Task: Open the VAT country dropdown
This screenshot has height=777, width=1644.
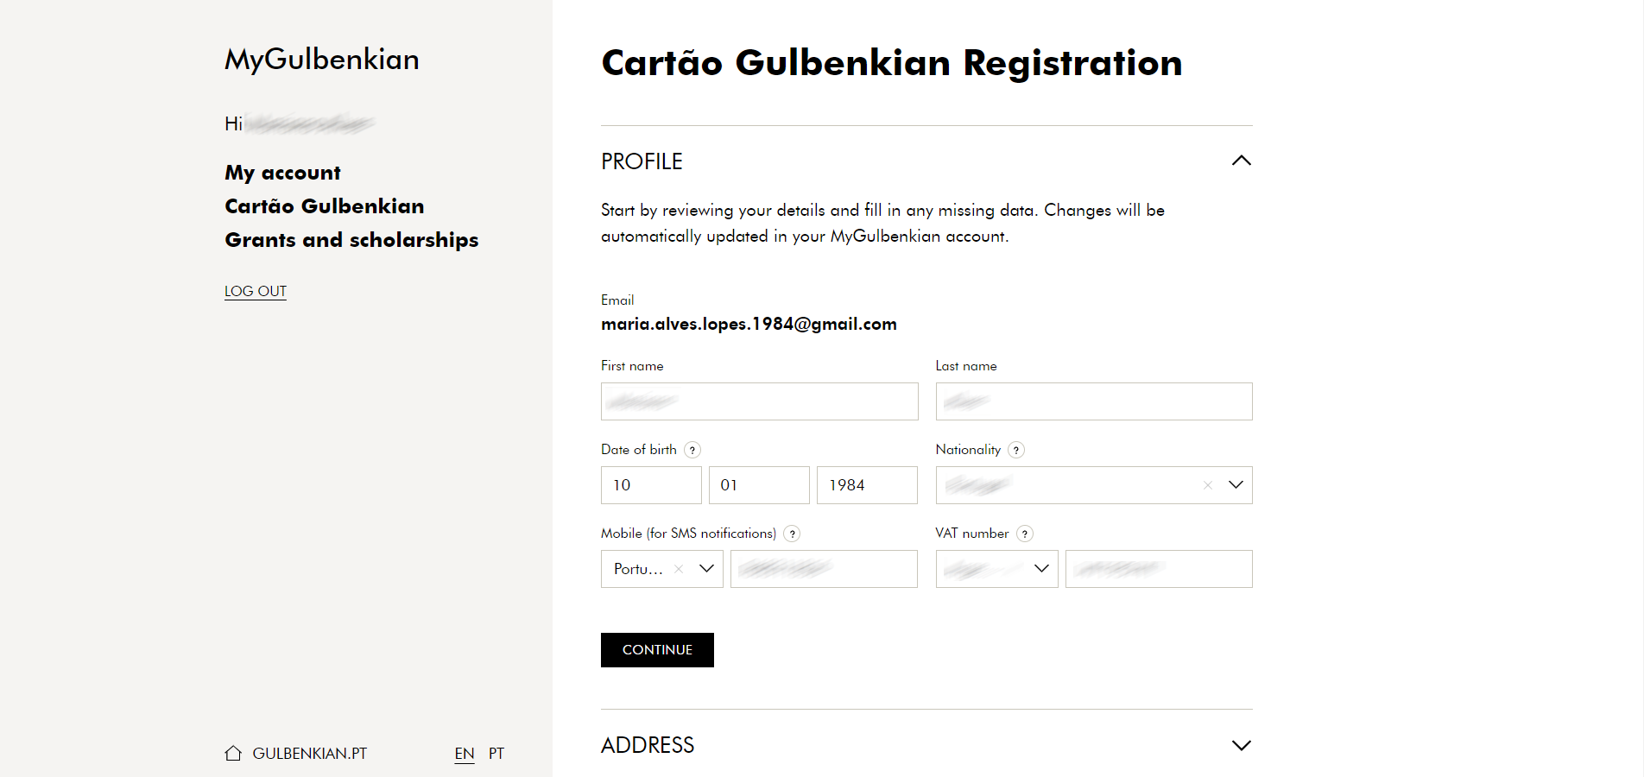Action: point(1041,569)
